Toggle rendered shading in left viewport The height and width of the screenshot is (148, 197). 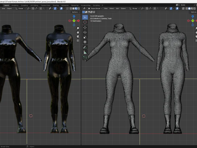click(78, 9)
